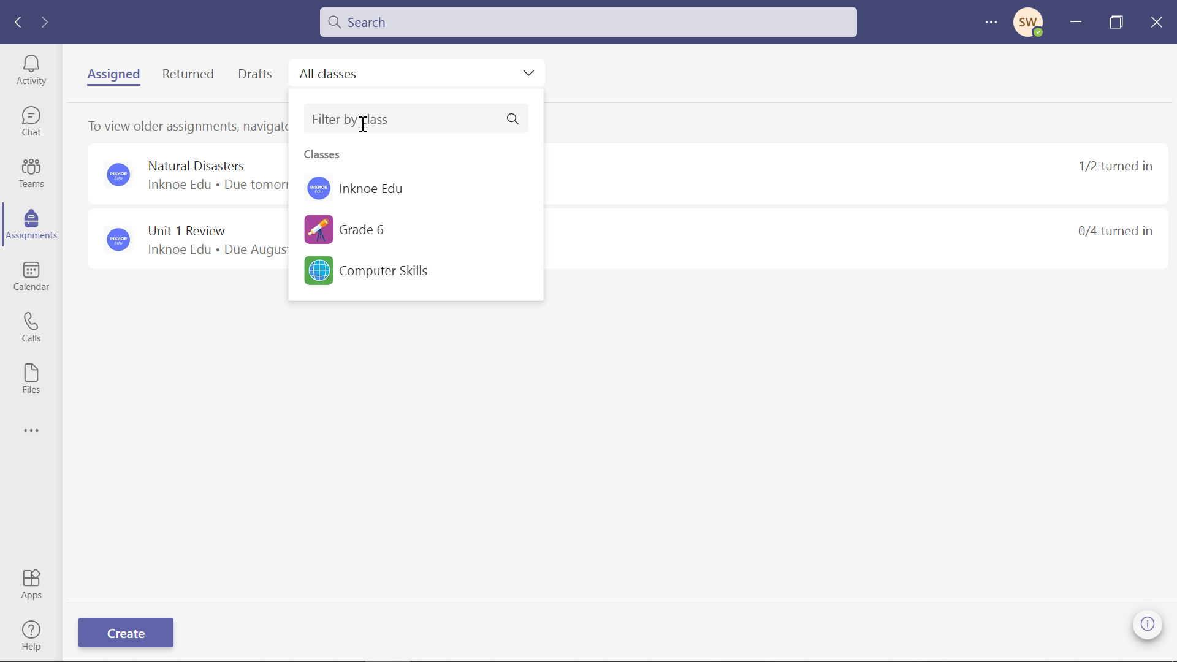1177x662 pixels.
Task: Select the Assigned tab
Action: [113, 74]
